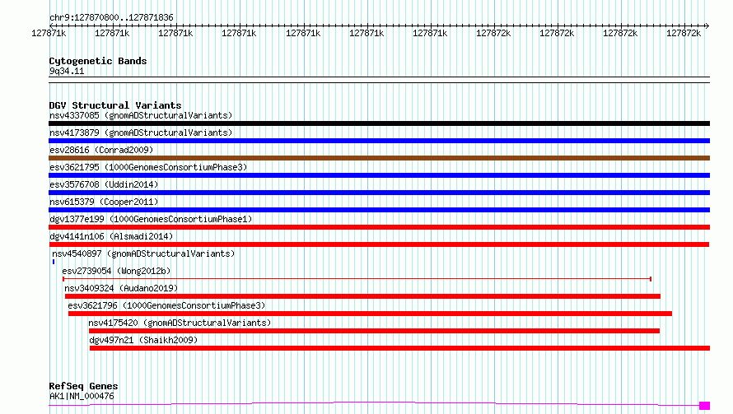The image size is (733, 414).
Task: Open nsv4175420 gnomAD label
Action: click(x=180, y=323)
